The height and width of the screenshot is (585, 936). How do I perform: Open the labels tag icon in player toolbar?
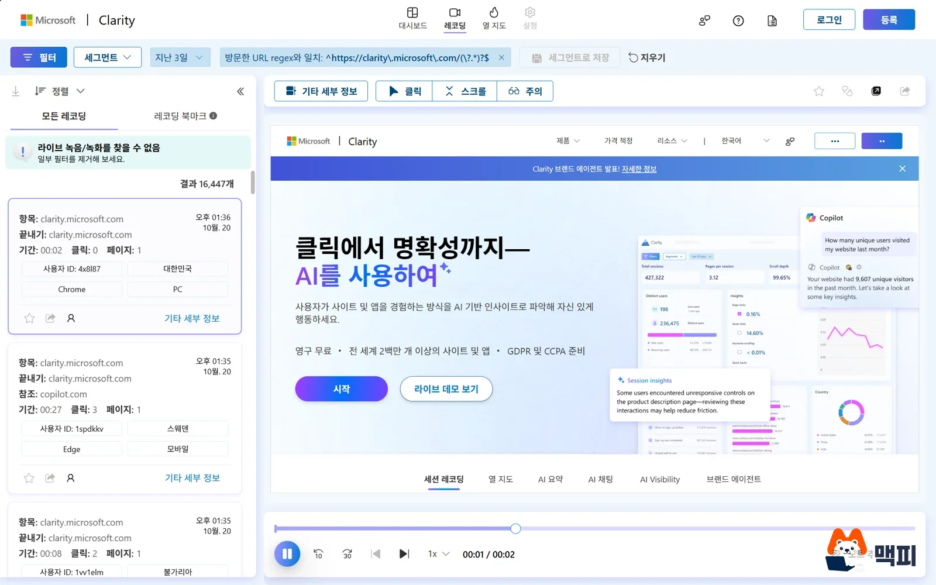[x=847, y=91]
